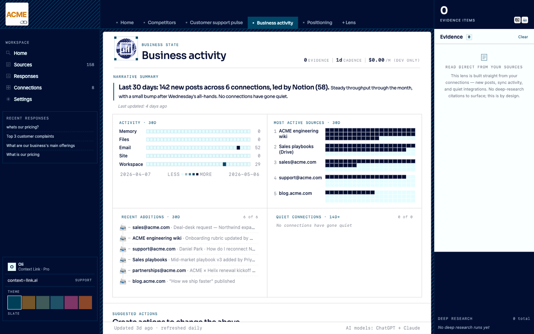This screenshot has width=534, height=334.
Task: Click the Settings asterisk icon in the sidebar
Action: pyautogui.click(x=8, y=99)
